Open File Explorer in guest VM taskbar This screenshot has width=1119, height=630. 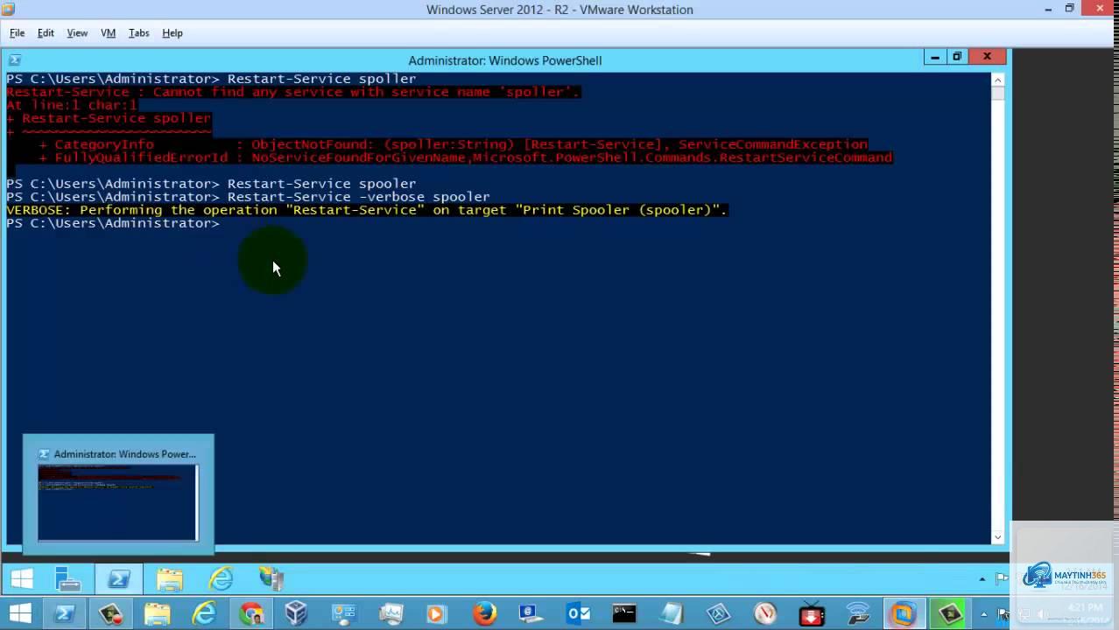click(169, 579)
